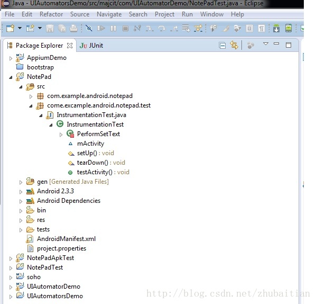Select the soho project
This screenshot has height=304, width=316.
pyautogui.click(x=34, y=277)
